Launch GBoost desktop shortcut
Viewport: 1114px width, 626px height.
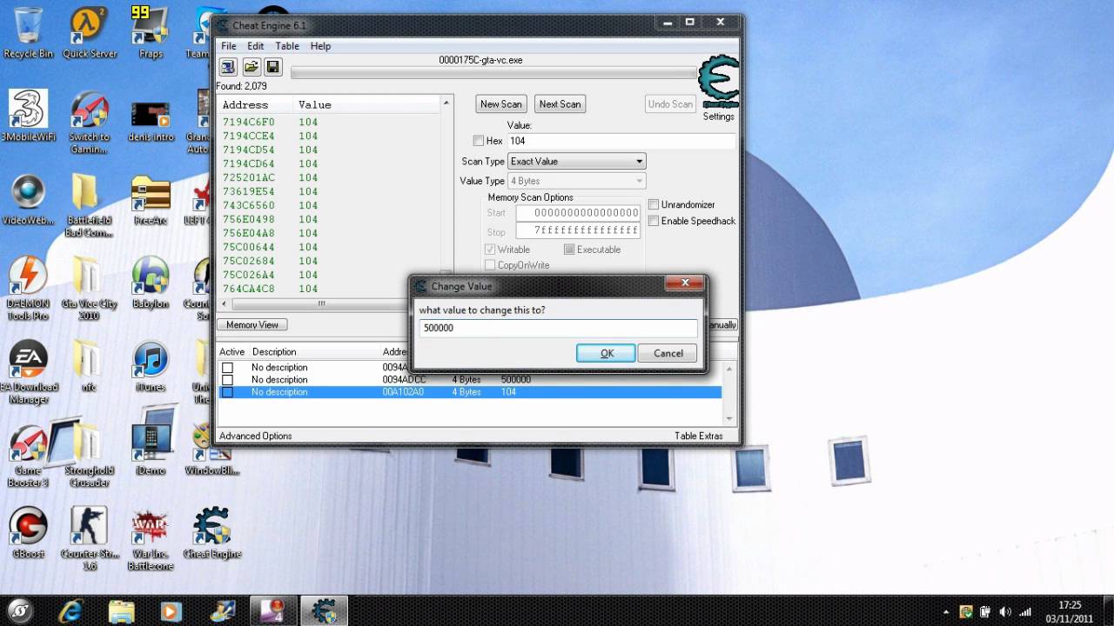click(x=28, y=532)
